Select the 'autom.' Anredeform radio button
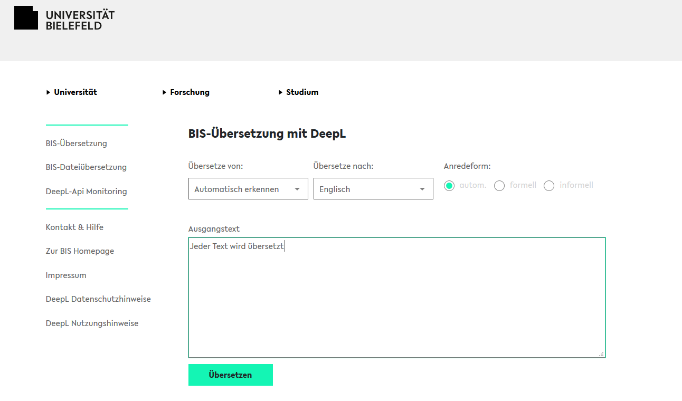This screenshot has height=401, width=682. point(449,186)
